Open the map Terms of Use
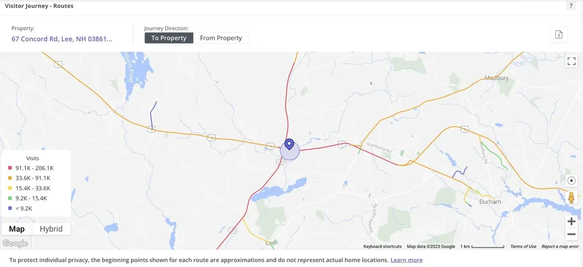The image size is (583, 267). pyautogui.click(x=523, y=247)
